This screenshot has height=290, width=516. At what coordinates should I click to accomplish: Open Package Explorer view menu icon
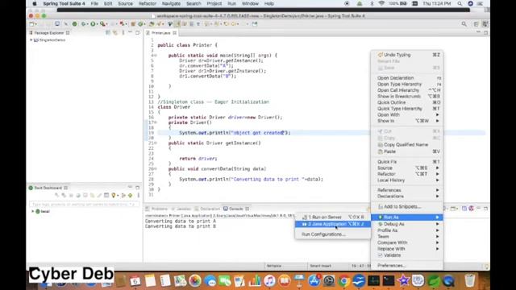[x=123, y=33]
